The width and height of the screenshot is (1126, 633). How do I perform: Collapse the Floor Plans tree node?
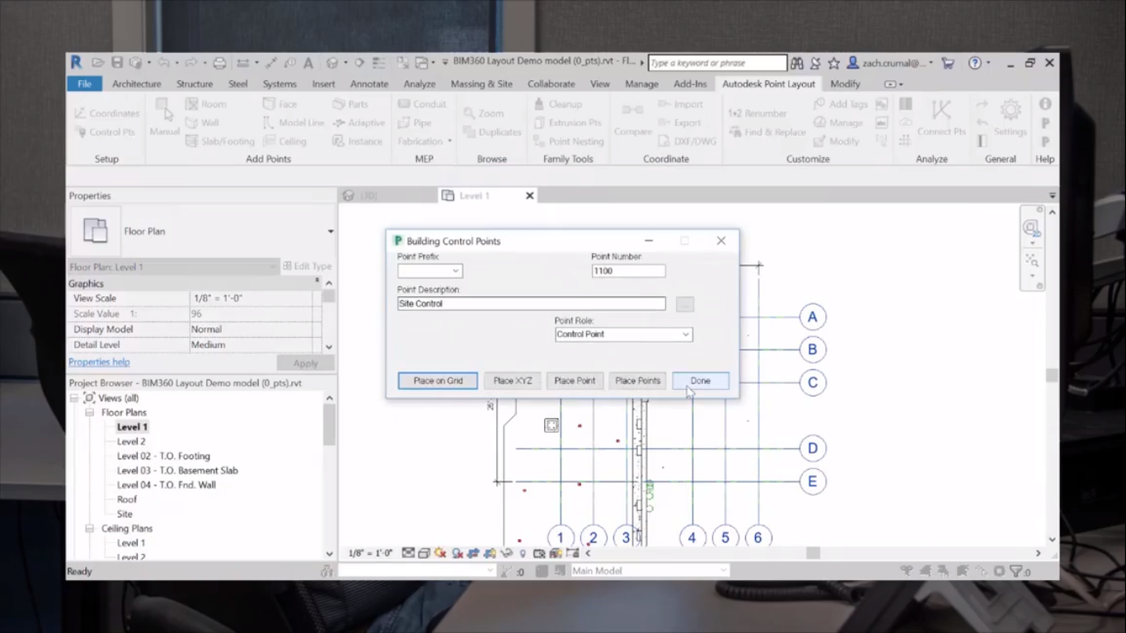pyautogui.click(x=89, y=412)
